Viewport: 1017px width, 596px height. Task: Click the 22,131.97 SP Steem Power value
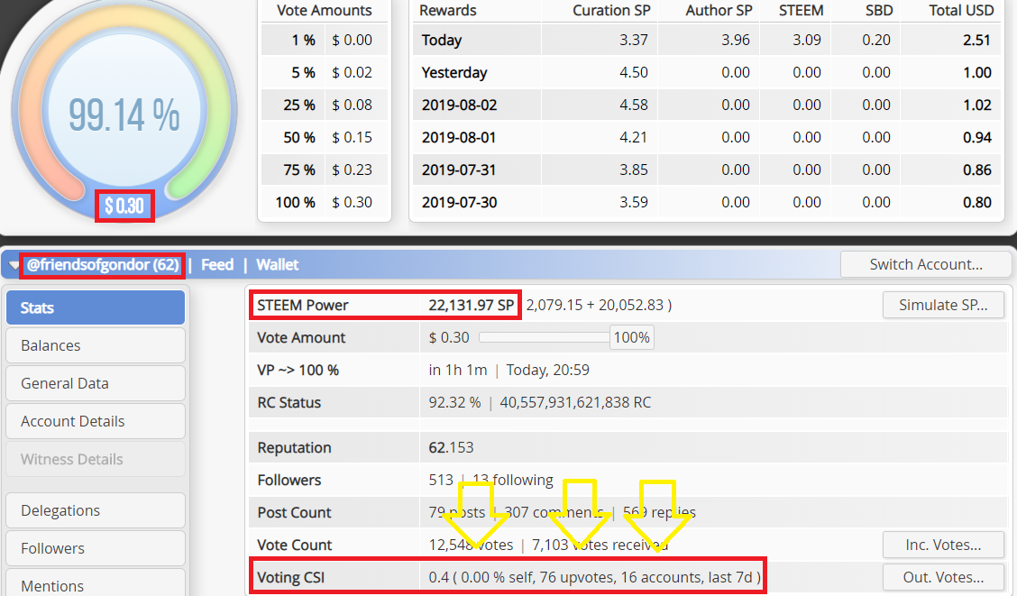pyautogui.click(x=471, y=305)
